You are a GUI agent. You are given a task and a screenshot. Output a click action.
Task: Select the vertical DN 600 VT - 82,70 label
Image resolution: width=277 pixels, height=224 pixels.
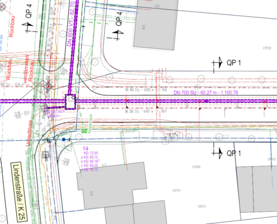point(72,24)
